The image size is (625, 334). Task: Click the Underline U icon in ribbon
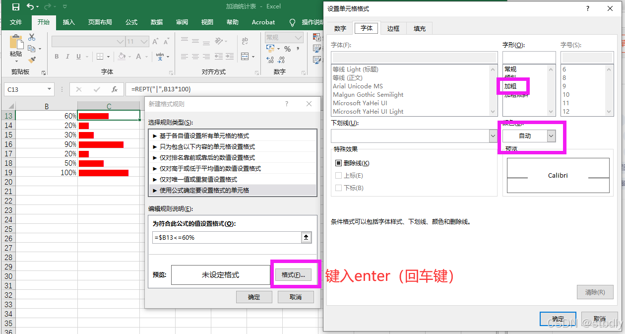pos(78,57)
